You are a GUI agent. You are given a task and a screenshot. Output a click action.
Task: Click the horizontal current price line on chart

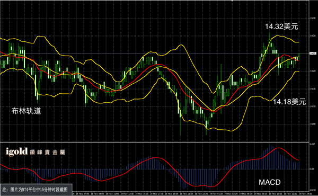[155, 54]
